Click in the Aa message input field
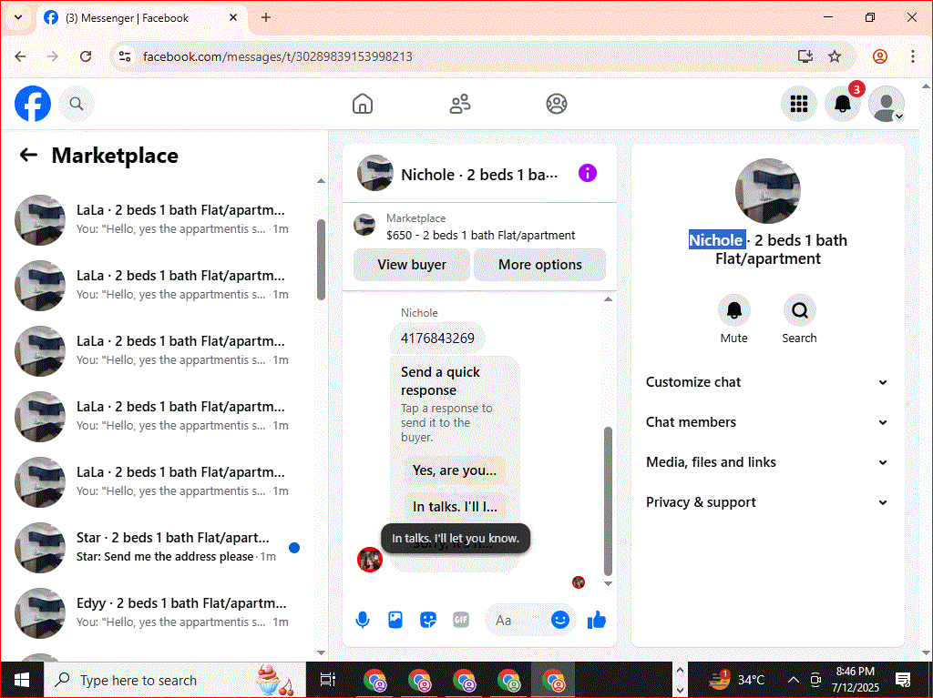The height and width of the screenshot is (698, 933). [x=516, y=620]
